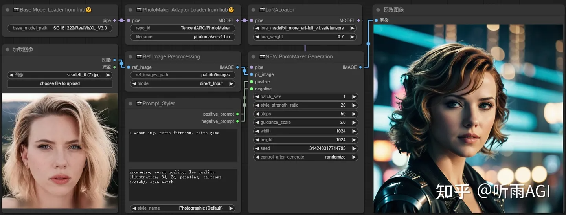Screen dimensions: 566x215
Task: Click the Ref Image Preprocessing collapse dot
Action: pyautogui.click(x=130, y=56)
